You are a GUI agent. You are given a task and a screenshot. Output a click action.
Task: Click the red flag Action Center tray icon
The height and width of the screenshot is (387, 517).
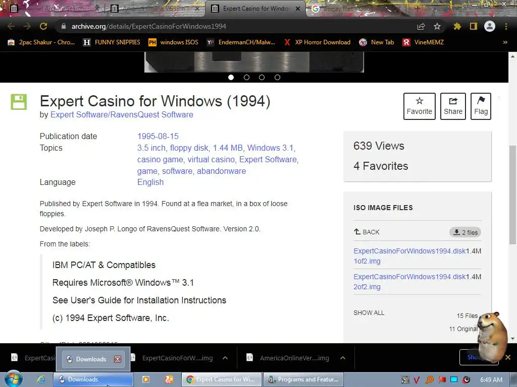pyautogui.click(x=442, y=379)
